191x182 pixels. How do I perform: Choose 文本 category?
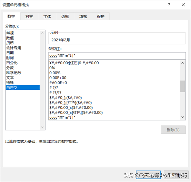[x=23, y=78]
